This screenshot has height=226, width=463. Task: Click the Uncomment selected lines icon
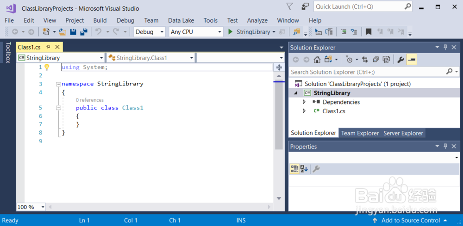tap(354, 31)
